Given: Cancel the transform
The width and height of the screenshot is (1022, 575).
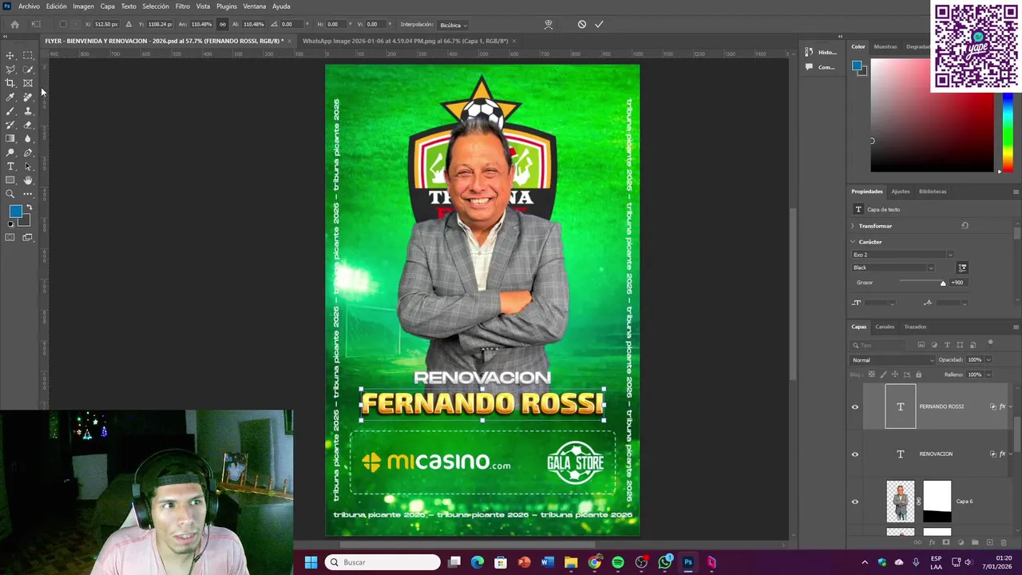Looking at the screenshot, I should pos(582,24).
